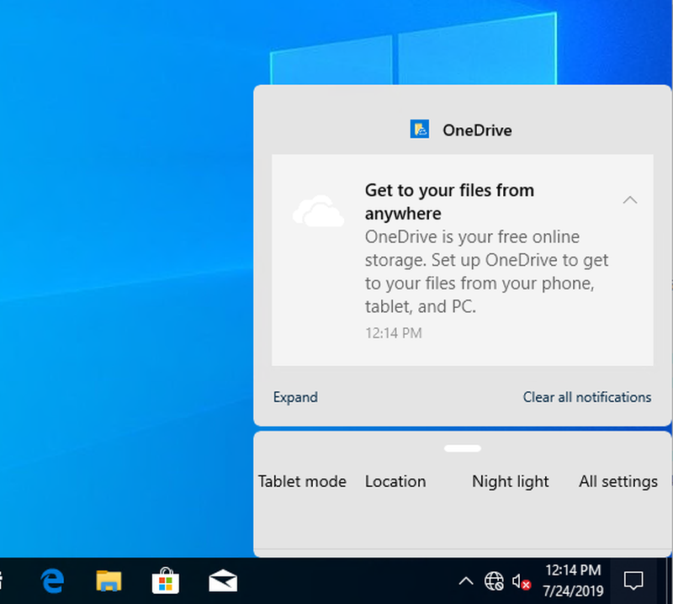673x604 pixels.
Task: Open network status tray icon
Action: 494,581
